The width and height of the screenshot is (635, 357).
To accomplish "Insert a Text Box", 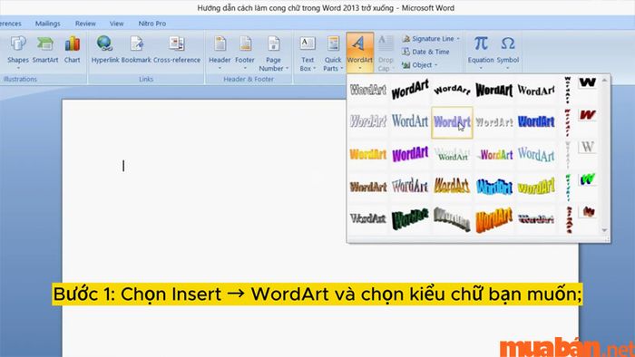I will coord(308,53).
